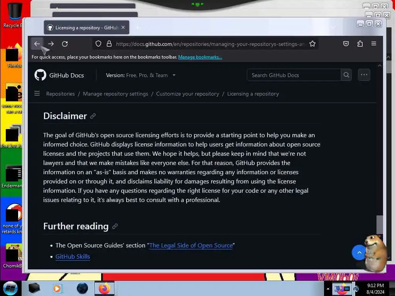Close the Licensing a repository tab
Image resolution: width=395 pixels, height=296 pixels.
click(123, 27)
